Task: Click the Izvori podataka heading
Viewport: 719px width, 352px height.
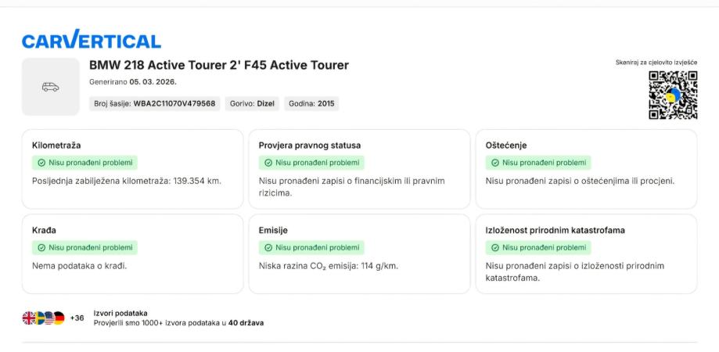Action: point(120,313)
